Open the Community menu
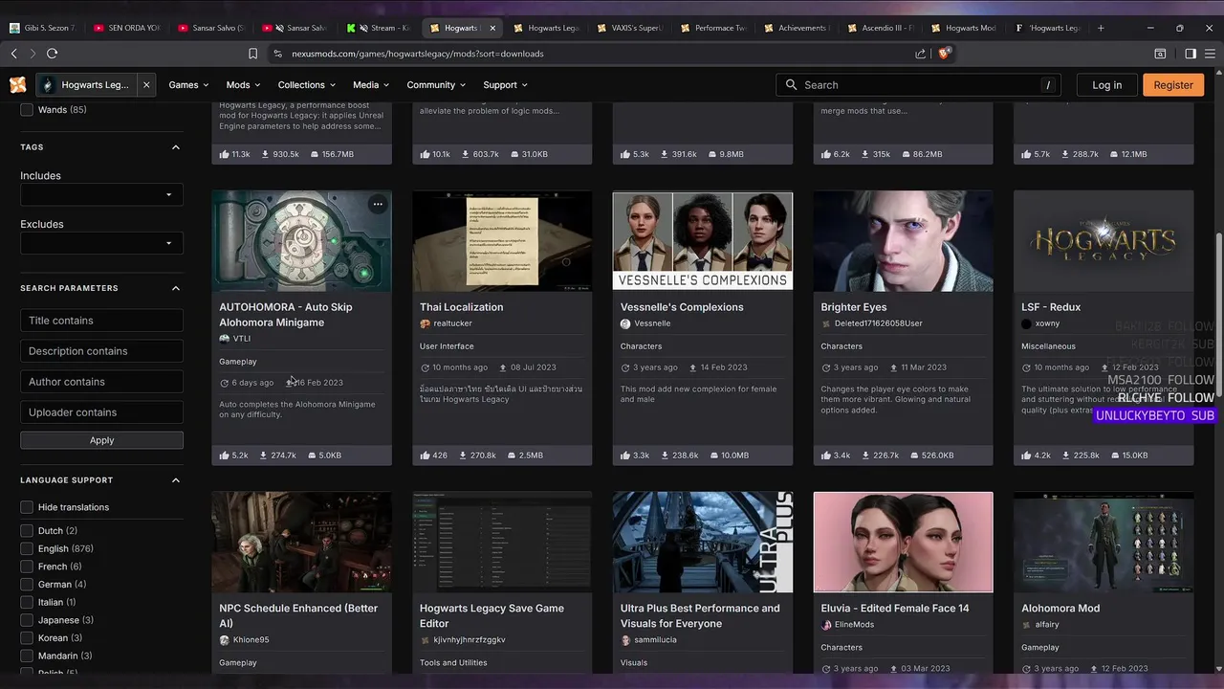Screen dimensions: 1224x689 (x=436, y=85)
